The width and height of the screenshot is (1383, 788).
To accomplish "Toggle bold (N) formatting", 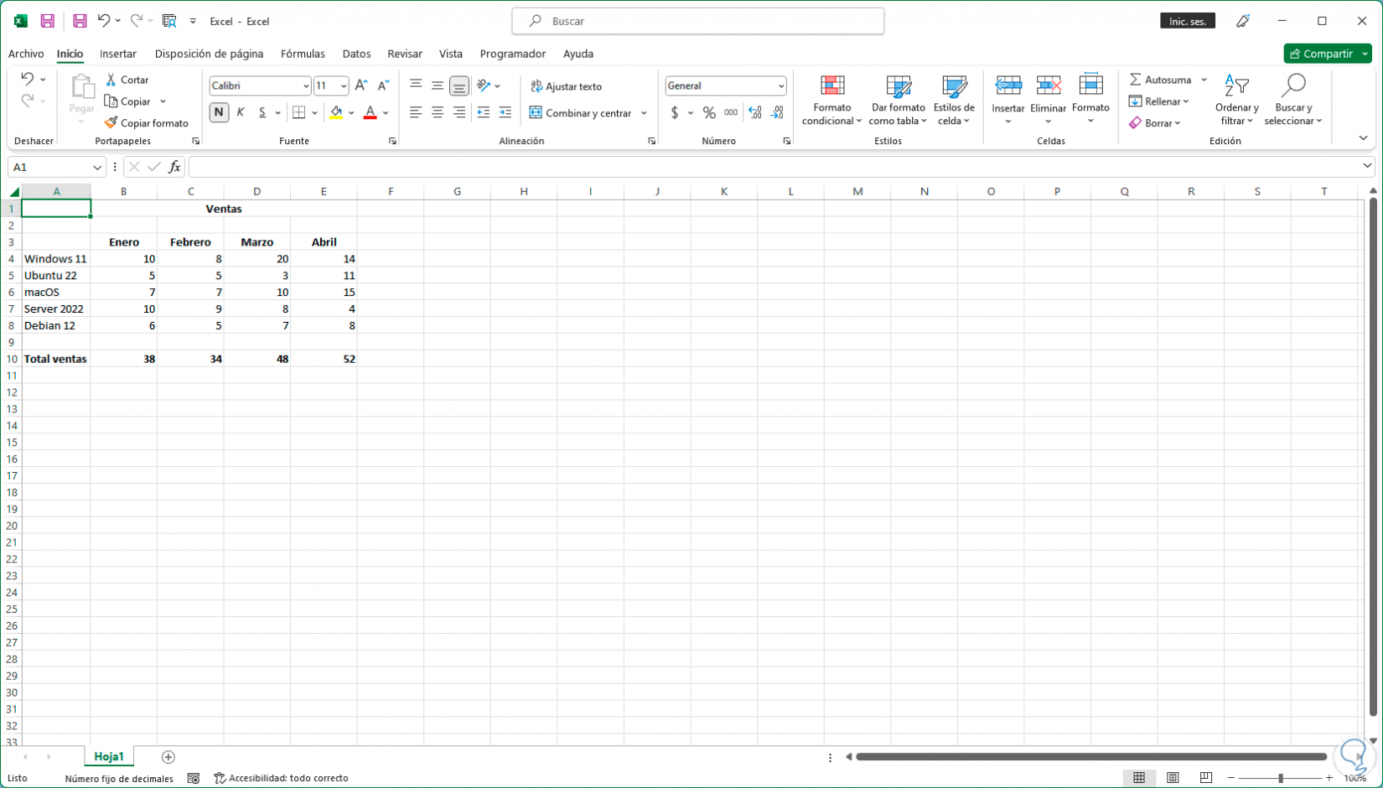I will coord(219,112).
